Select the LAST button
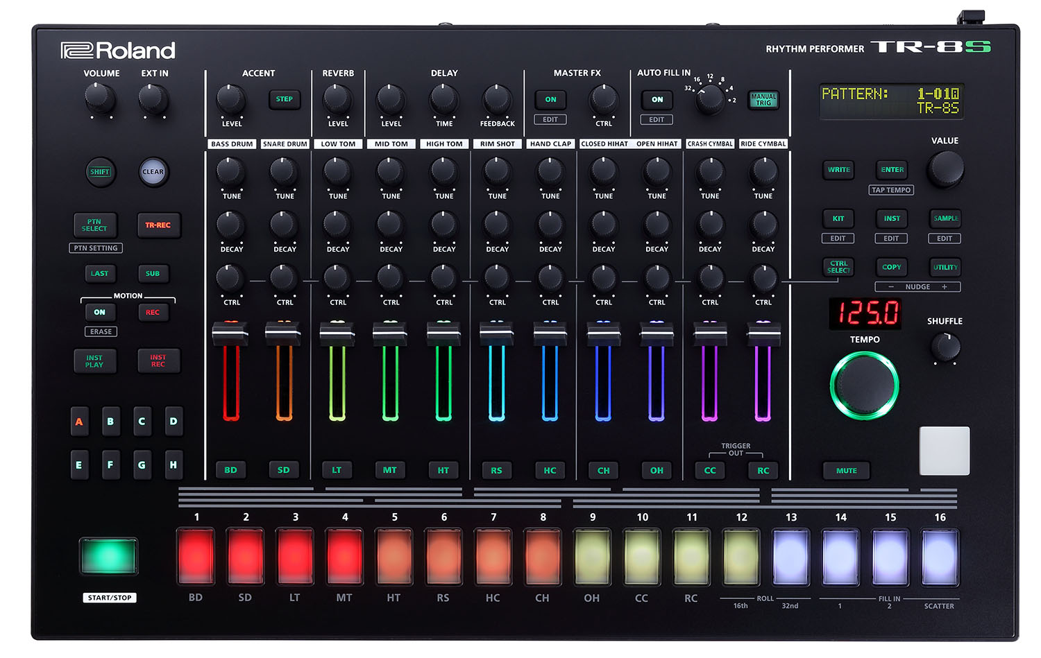This screenshot has height=658, width=1041. click(x=100, y=274)
